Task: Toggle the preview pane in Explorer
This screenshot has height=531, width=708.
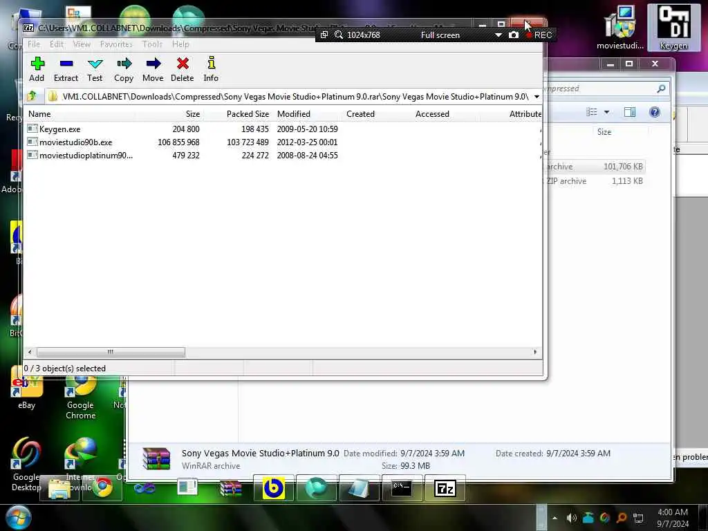Action: pyautogui.click(x=630, y=112)
